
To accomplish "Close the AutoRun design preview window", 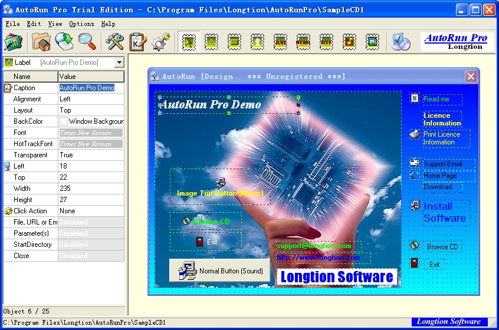I will click(x=471, y=76).
